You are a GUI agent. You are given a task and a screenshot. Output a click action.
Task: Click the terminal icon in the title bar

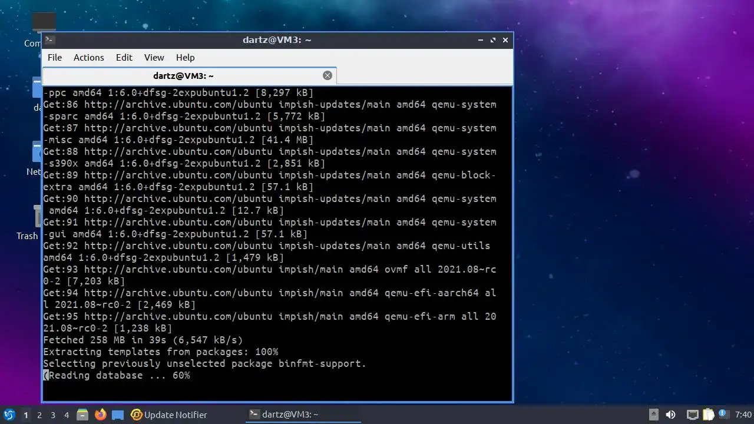pyautogui.click(x=50, y=40)
